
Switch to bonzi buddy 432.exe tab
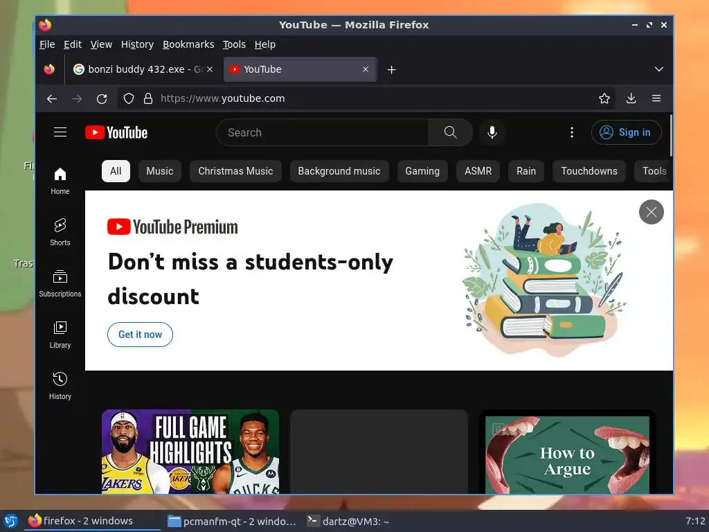[x=143, y=69]
